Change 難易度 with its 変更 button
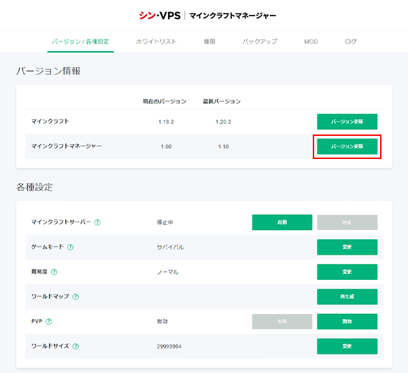The image size is (408, 373). pos(347,272)
